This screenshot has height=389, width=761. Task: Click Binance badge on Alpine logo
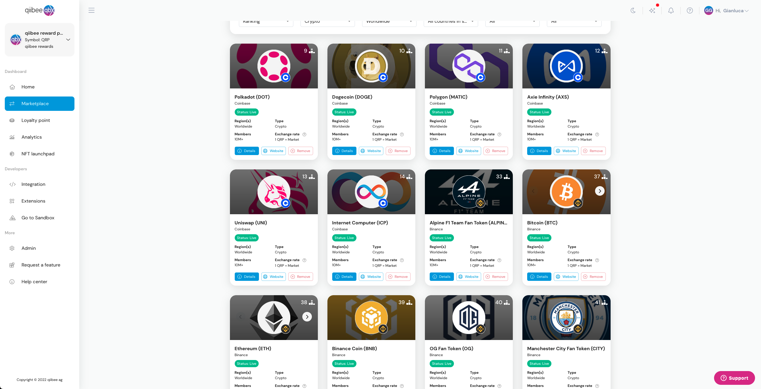(480, 203)
